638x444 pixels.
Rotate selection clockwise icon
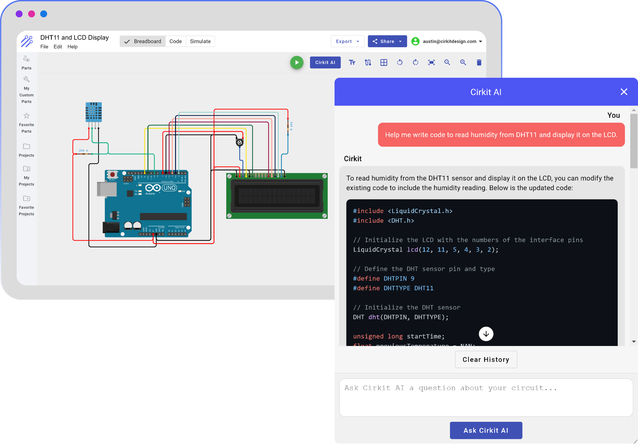pos(416,63)
